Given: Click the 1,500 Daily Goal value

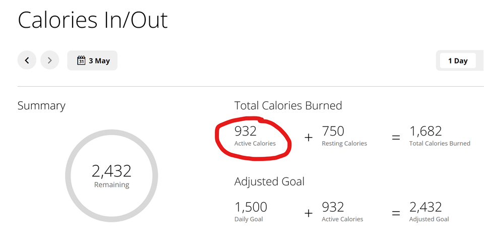Looking at the screenshot, I should point(251,211).
